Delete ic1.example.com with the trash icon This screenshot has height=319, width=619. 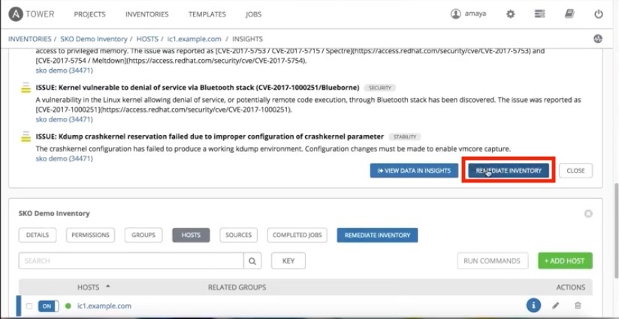(578, 305)
